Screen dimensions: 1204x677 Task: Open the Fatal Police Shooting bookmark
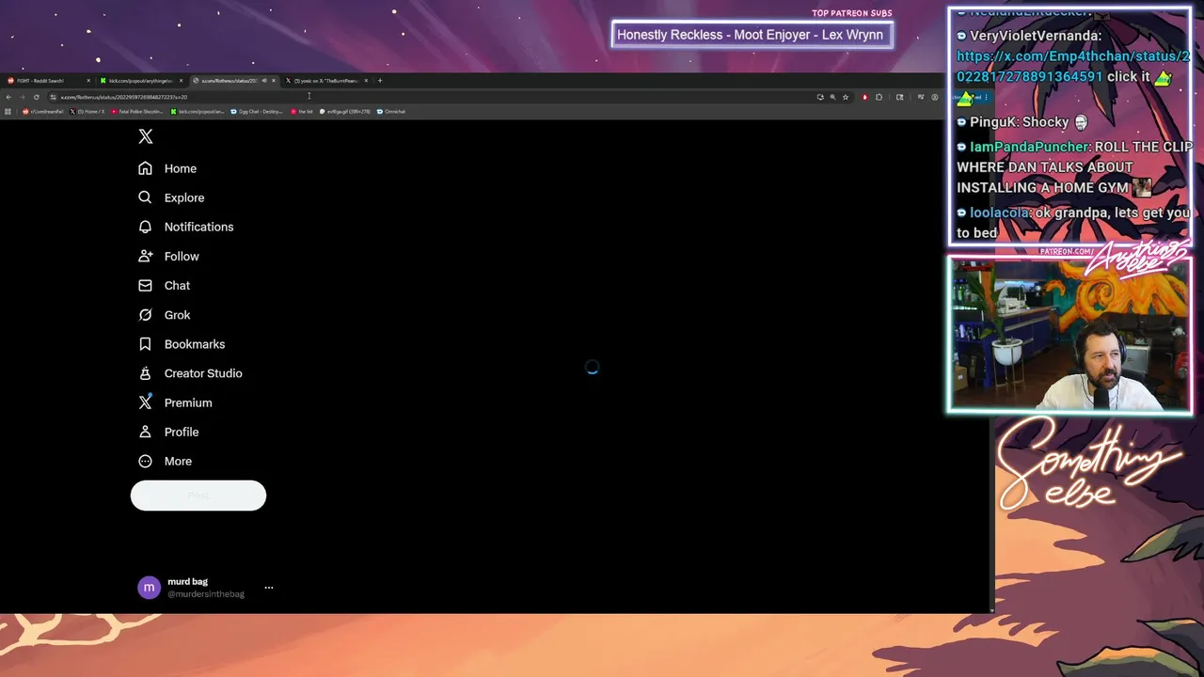point(137,112)
